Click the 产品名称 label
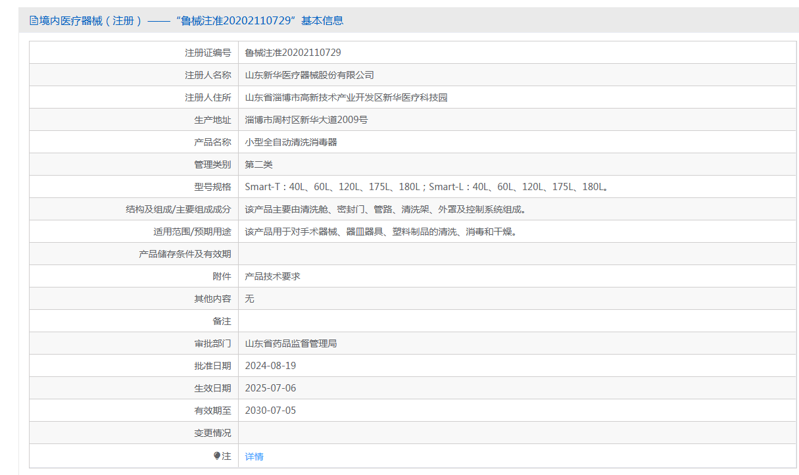Screen dimensions: 799x475 [x=212, y=142]
